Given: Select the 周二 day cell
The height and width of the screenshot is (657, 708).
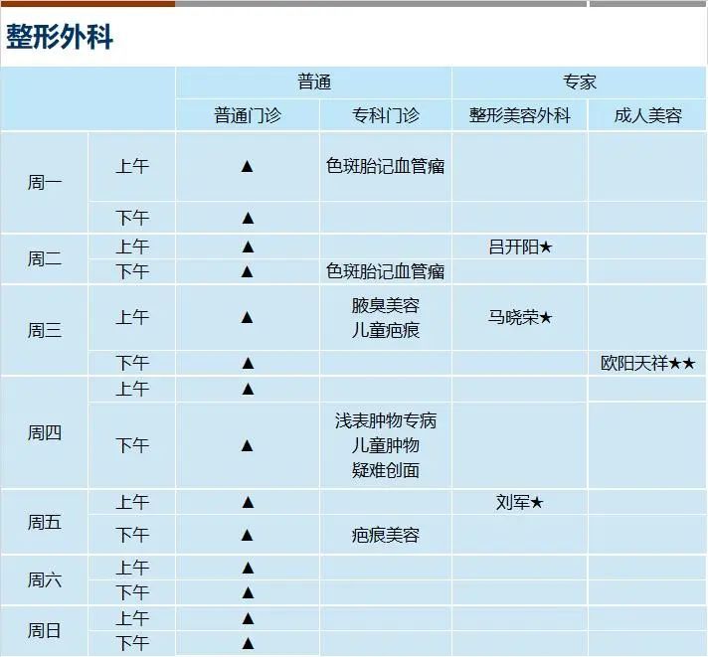Looking at the screenshot, I should pyautogui.click(x=44, y=259).
